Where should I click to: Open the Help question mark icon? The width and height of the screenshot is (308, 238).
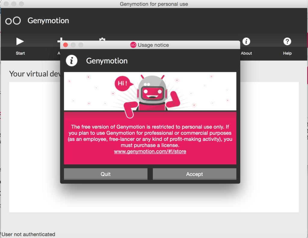coord(287,41)
